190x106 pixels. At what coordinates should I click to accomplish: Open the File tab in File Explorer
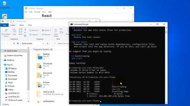pyautogui.click(x=4, y=25)
